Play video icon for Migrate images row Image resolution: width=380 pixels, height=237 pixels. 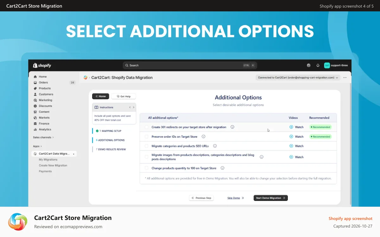[291, 157]
